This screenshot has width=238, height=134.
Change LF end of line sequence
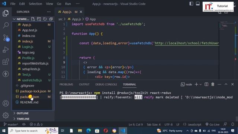pos(178,124)
